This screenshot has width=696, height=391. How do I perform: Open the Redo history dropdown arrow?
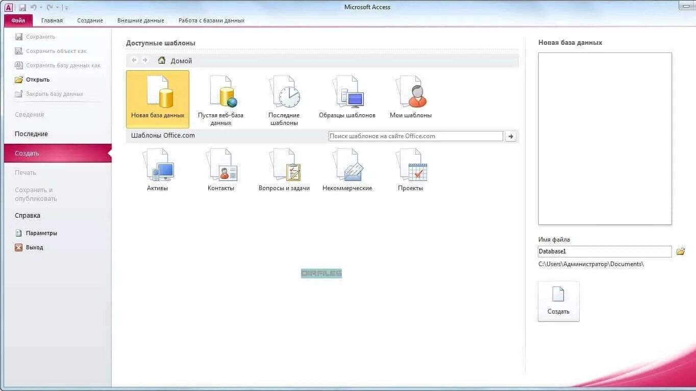tap(57, 8)
